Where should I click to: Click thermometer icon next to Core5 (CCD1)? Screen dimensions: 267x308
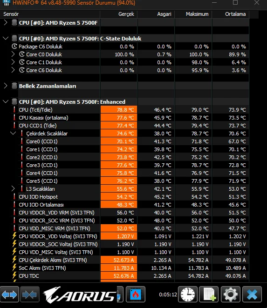pyautogui.click(x=22, y=181)
